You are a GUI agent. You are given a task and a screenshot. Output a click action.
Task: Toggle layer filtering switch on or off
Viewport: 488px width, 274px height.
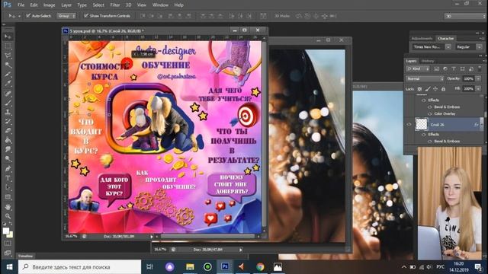tap(480, 68)
